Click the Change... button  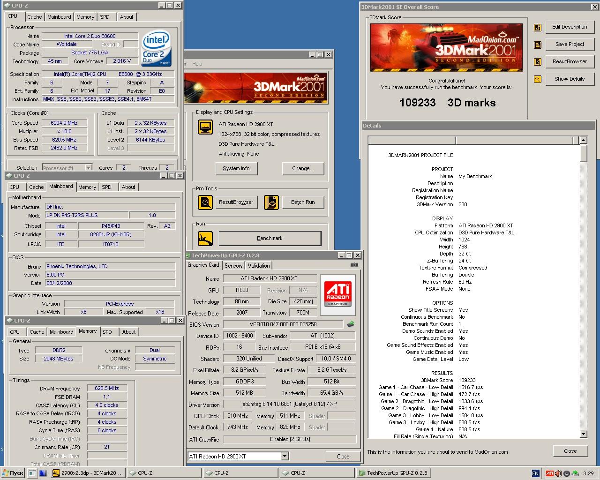pyautogui.click(x=303, y=168)
